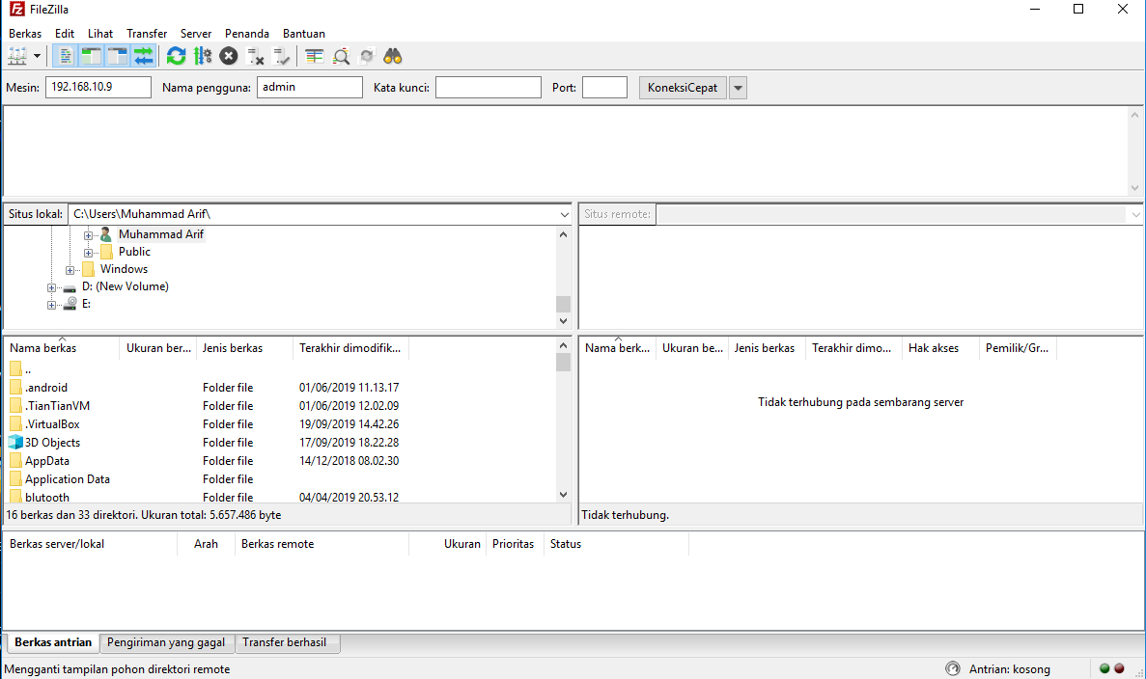Image resolution: width=1146 pixels, height=679 pixels.
Task: Click the Port input field
Action: click(604, 88)
